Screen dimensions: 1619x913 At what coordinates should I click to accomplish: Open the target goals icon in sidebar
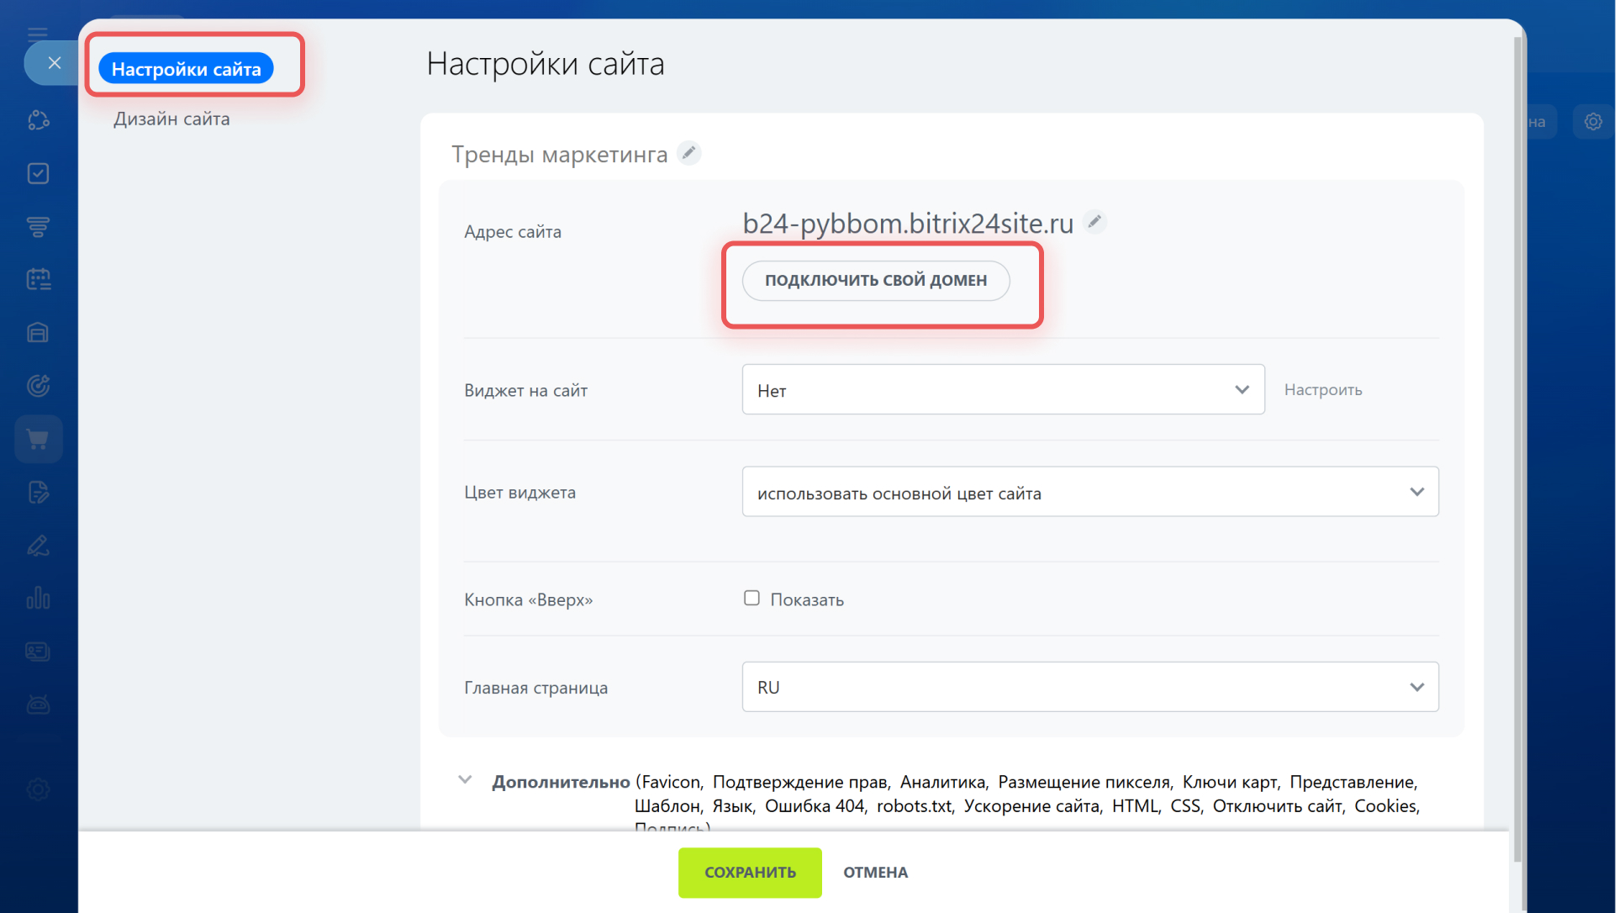38,386
